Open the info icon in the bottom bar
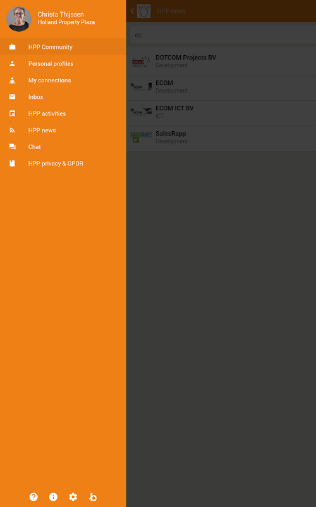316x507 pixels. [53, 497]
